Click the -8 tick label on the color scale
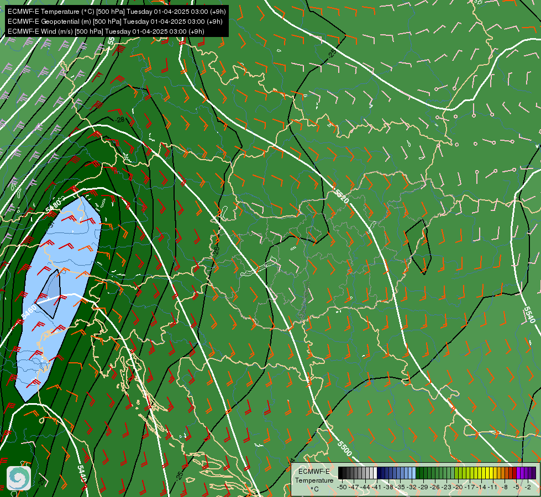 pyautogui.click(x=505, y=487)
